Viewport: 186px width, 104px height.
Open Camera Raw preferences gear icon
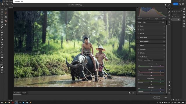click(165, 5)
